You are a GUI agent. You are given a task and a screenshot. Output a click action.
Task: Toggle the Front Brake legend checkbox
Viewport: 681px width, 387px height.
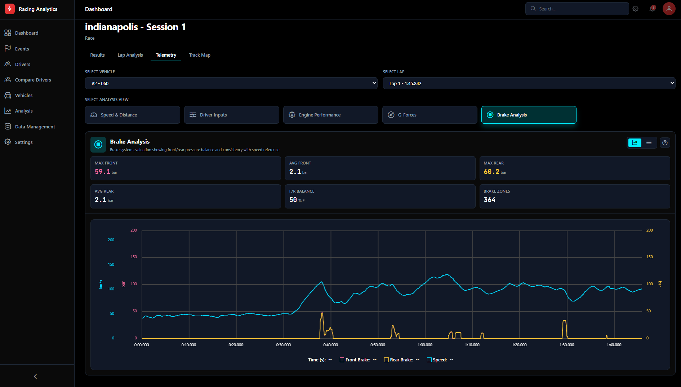[x=342, y=360]
